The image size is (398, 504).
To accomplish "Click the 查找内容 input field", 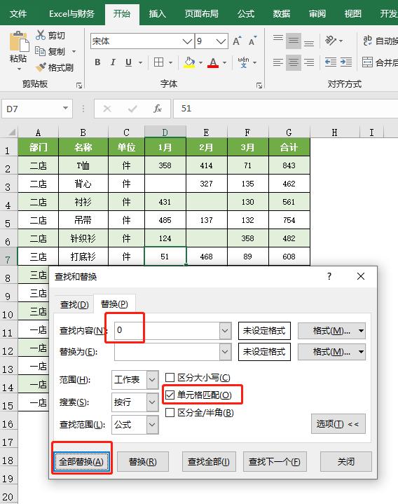I will [x=167, y=330].
